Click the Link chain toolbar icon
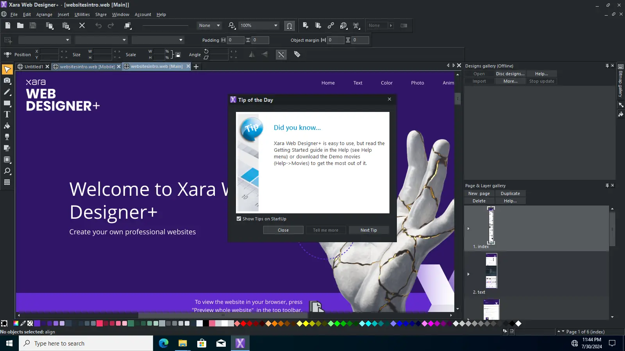Screen dimensions: 625x351 (331, 25)
